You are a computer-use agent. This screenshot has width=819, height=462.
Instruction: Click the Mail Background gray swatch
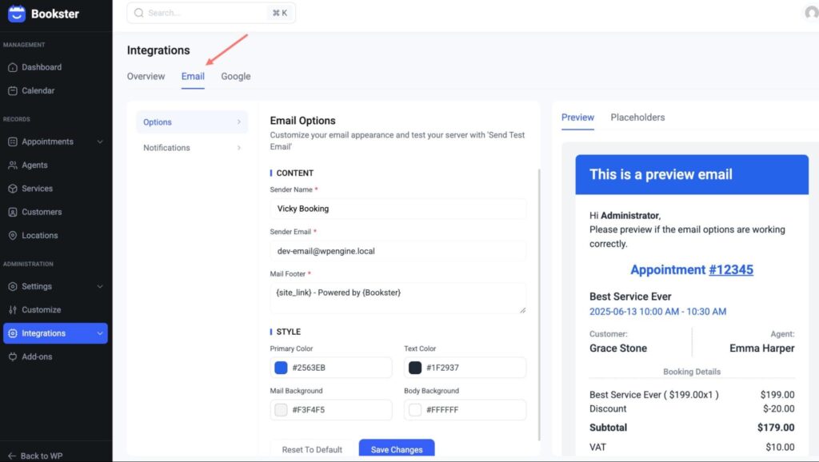pyautogui.click(x=281, y=410)
